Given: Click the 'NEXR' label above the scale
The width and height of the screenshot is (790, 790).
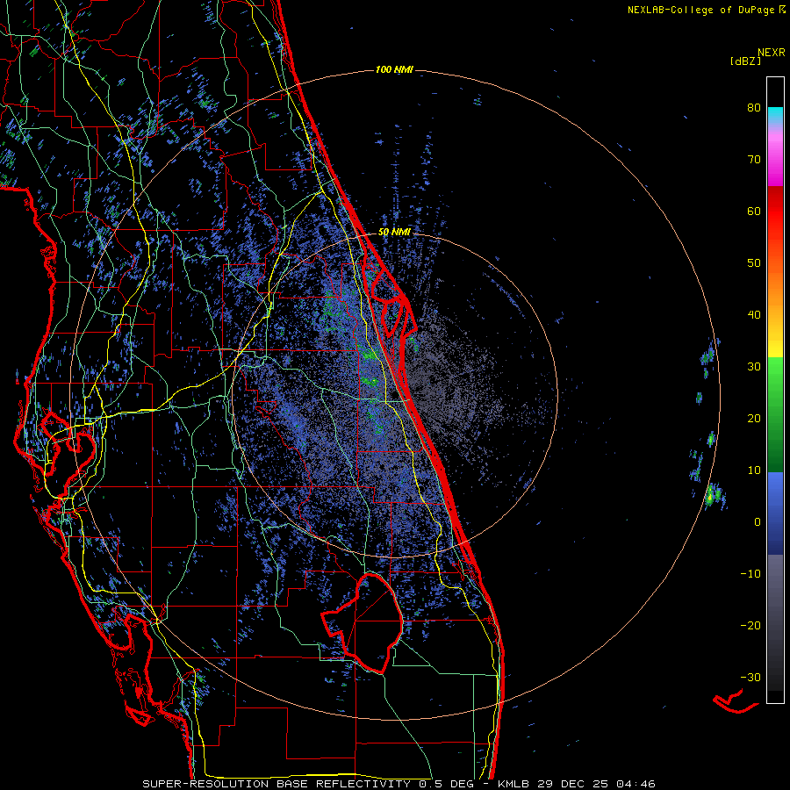Looking at the screenshot, I should point(771,53).
